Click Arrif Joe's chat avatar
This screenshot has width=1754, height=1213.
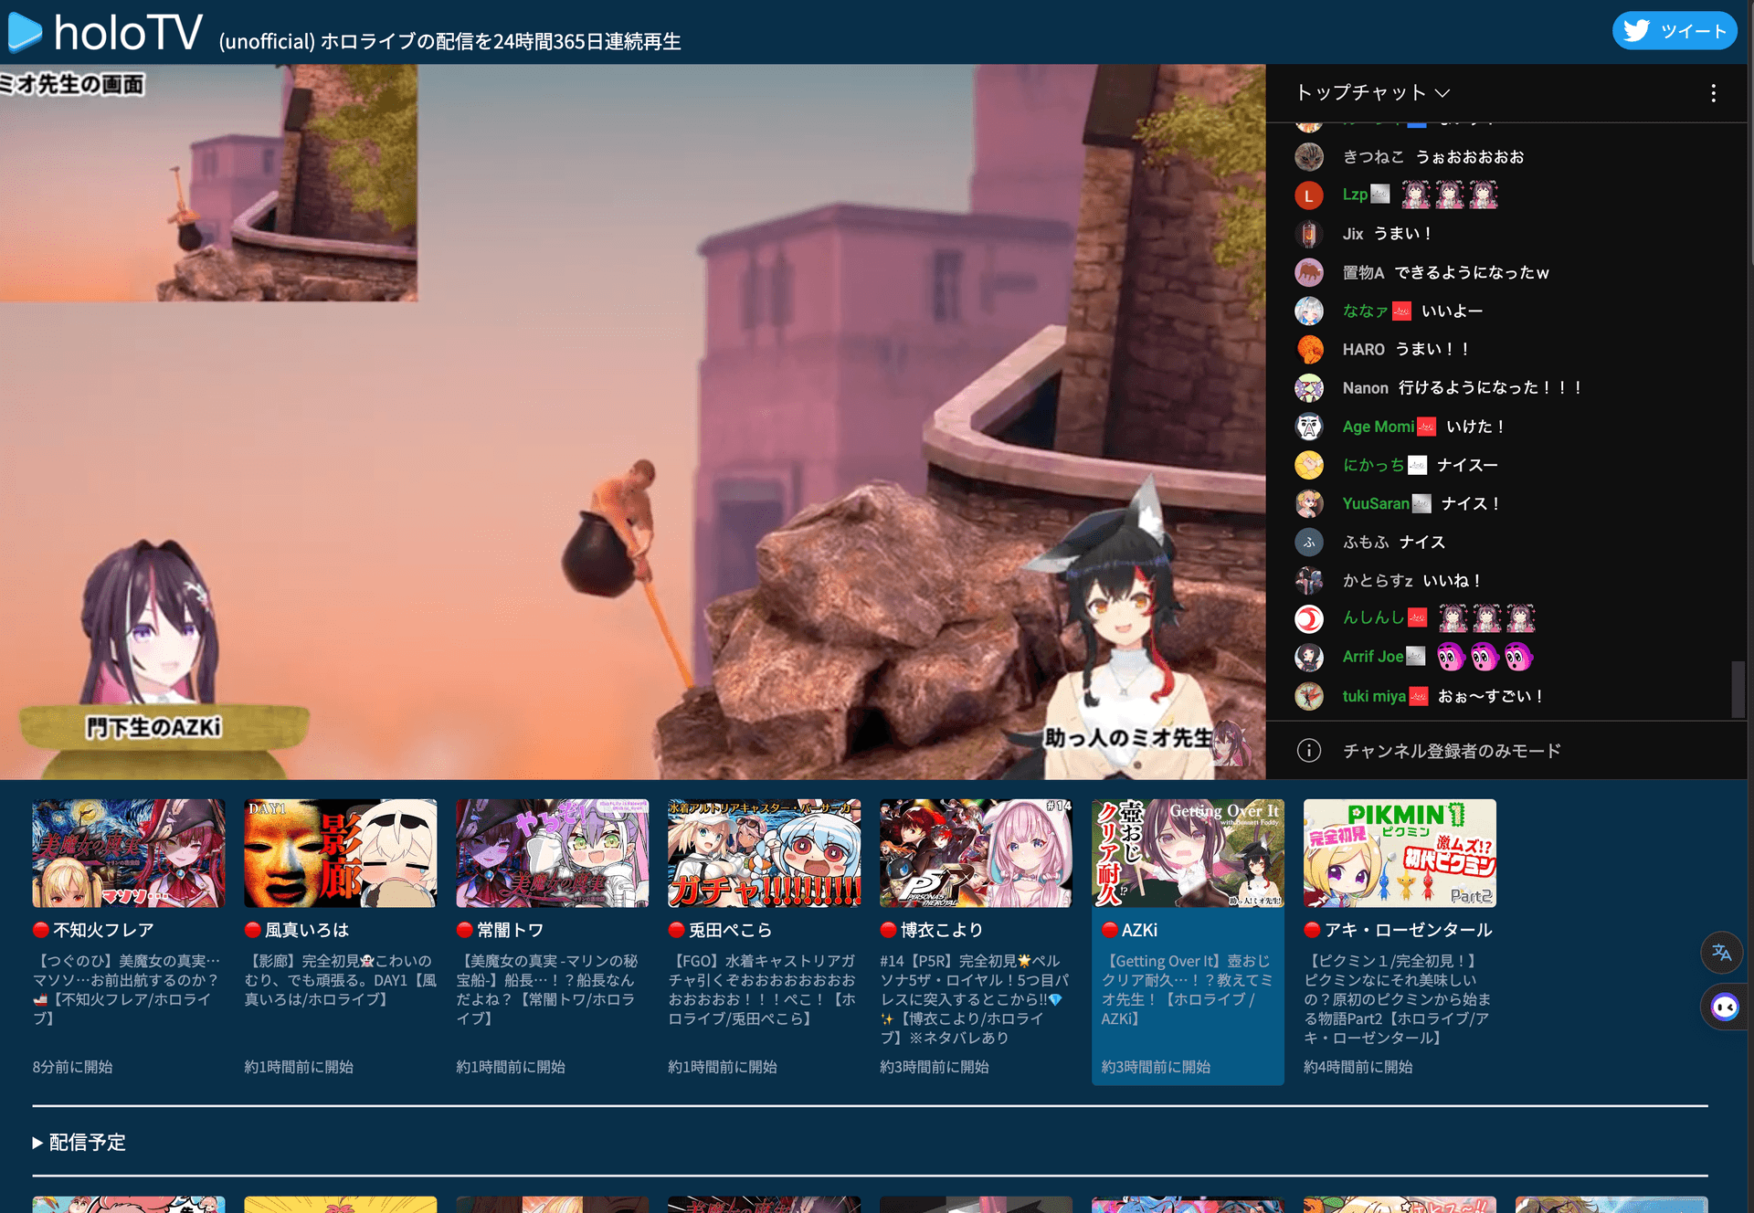tap(1309, 657)
